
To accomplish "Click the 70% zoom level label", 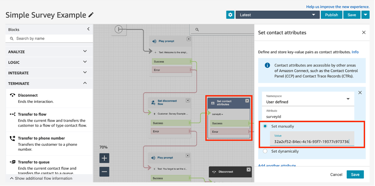I will coord(104,147).
